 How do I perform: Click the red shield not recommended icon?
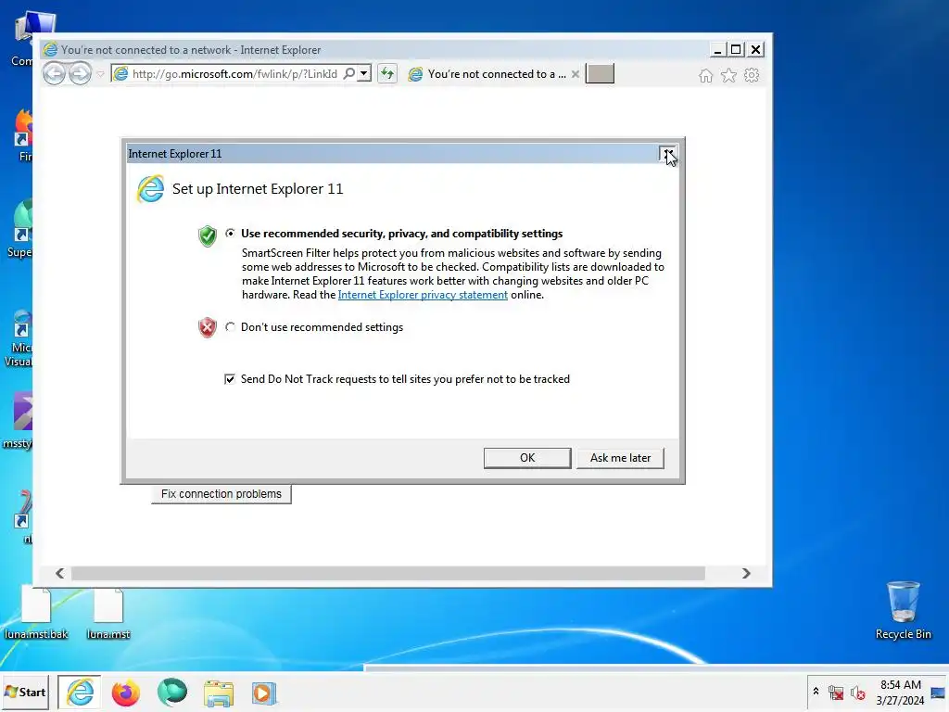point(208,327)
